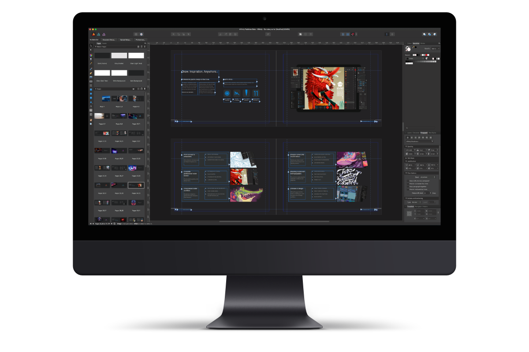Open the History tab
Image resolution: width=529 pixels, height=352 pixels.
pos(425,206)
